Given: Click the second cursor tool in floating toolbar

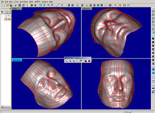Looking at the screenshot, I should pyautogui.click(x=70, y=61).
